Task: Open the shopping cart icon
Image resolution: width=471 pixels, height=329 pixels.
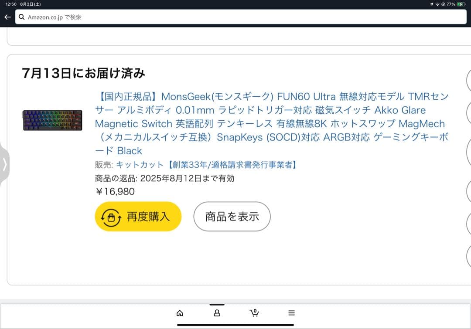Action: (254, 312)
